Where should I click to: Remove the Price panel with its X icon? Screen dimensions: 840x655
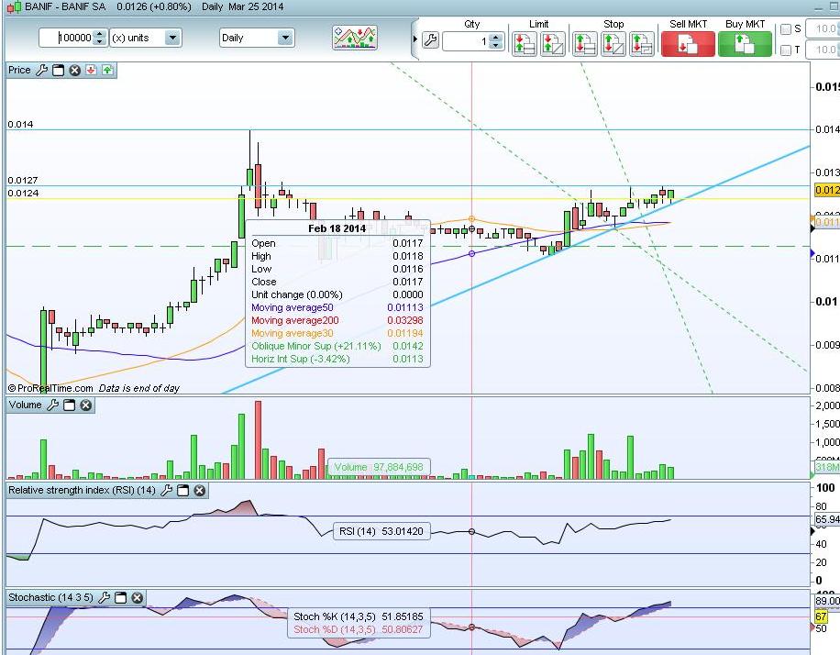click(x=75, y=71)
